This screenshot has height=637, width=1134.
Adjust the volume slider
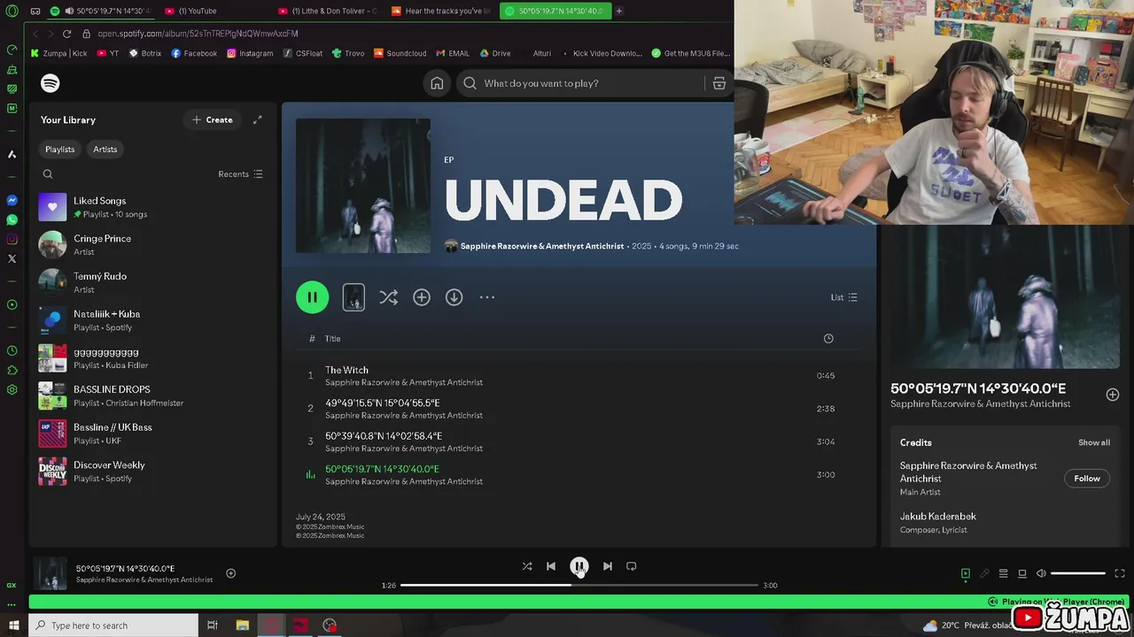pos(1078,573)
